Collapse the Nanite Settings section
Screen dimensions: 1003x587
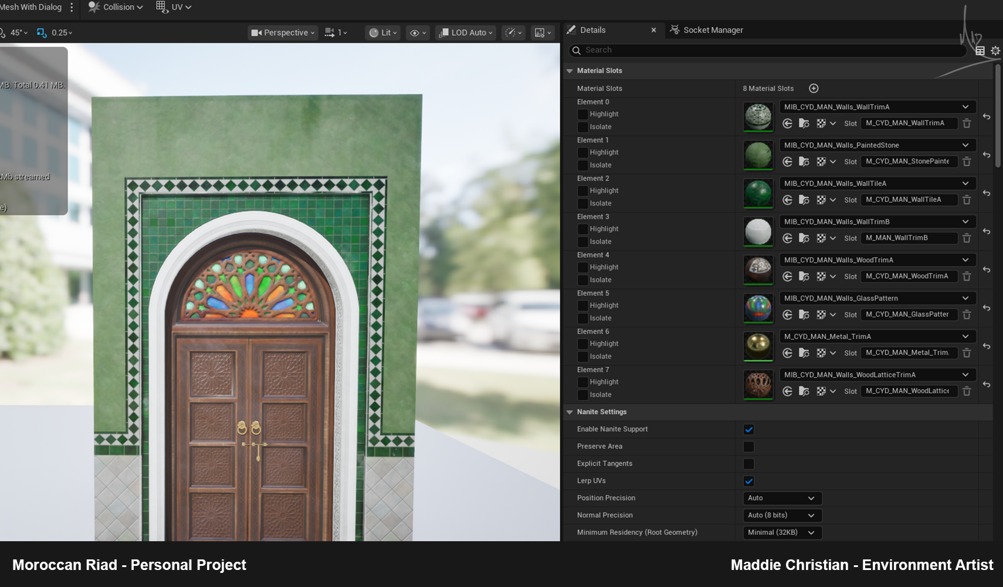pos(570,412)
